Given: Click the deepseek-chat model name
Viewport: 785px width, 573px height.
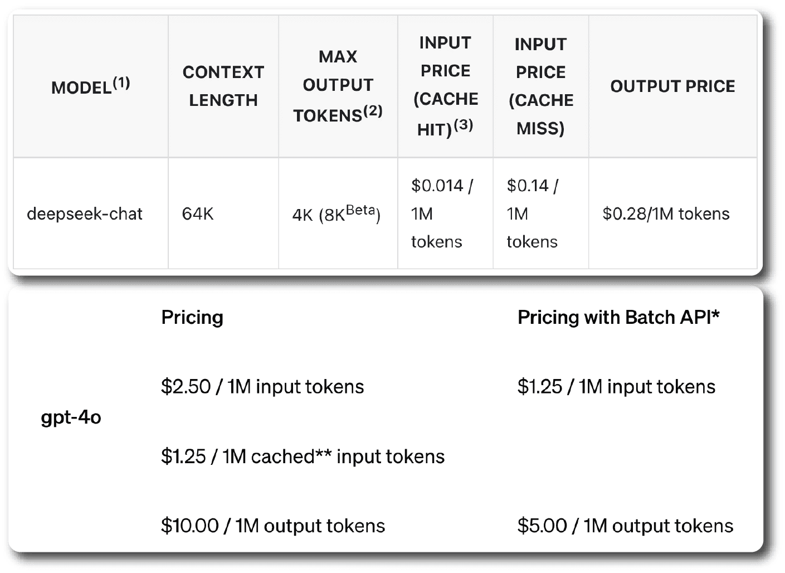Looking at the screenshot, I should pyautogui.click(x=85, y=213).
